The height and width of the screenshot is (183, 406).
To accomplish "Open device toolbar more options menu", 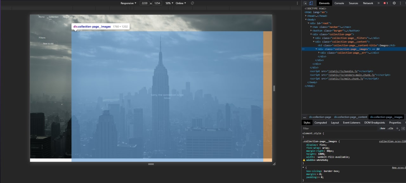I will pos(297,3).
